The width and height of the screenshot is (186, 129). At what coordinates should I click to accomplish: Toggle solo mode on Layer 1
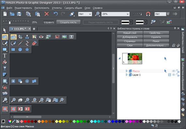pyautogui.click(x=170, y=75)
